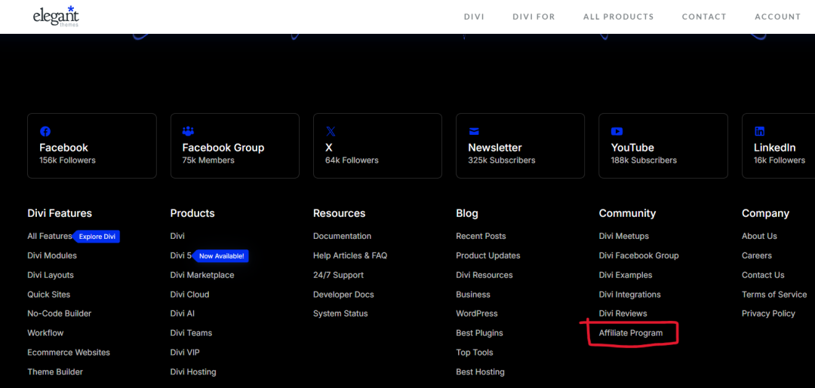This screenshot has width=815, height=388.
Task: Open the Newsletter 325k Subscribers card
Action: [x=520, y=145]
